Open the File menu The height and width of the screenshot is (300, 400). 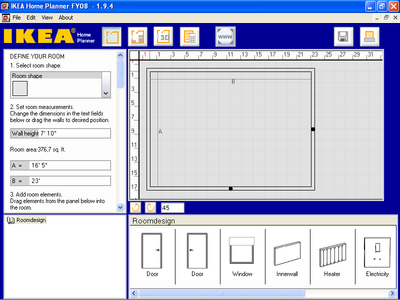(17, 17)
